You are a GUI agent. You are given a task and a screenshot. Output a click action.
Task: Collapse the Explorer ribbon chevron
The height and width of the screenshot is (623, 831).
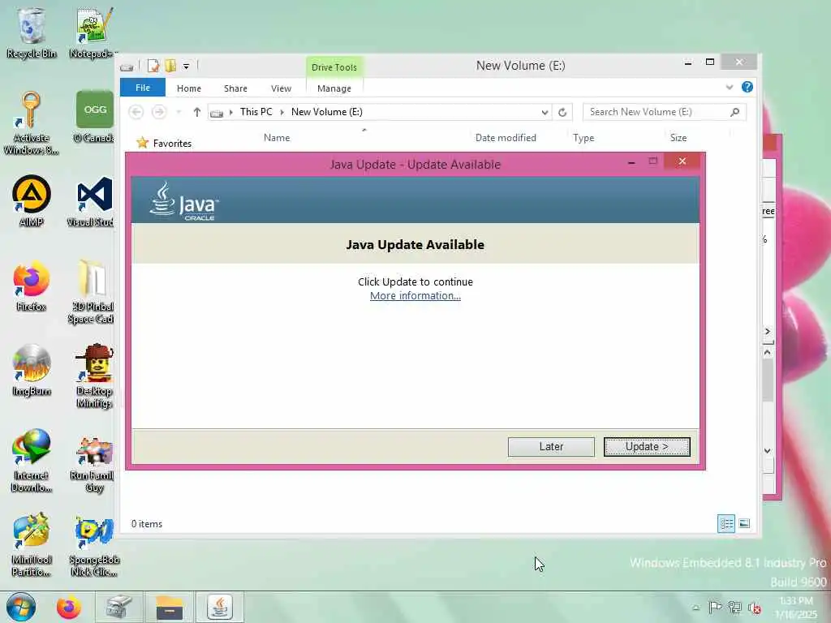click(x=730, y=87)
